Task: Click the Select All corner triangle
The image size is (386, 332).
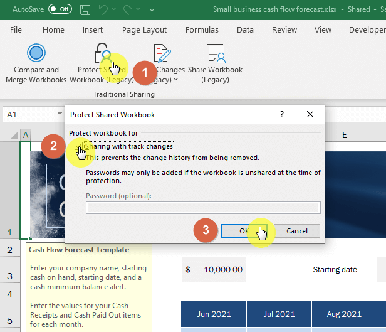Action: pyautogui.click(x=14, y=135)
